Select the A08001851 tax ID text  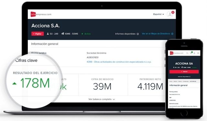(x=93, y=57)
